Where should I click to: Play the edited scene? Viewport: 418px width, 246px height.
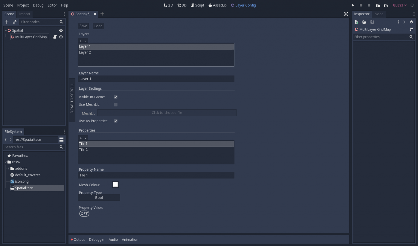[378, 5]
